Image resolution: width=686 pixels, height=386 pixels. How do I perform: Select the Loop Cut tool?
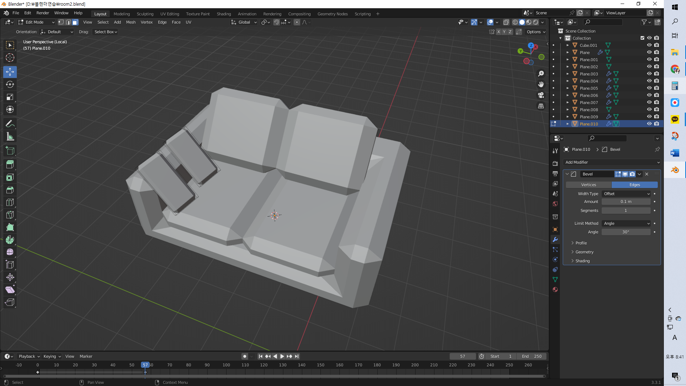[x=10, y=202]
